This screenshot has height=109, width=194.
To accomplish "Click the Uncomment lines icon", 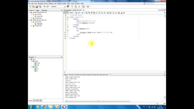I will pos(122,13).
